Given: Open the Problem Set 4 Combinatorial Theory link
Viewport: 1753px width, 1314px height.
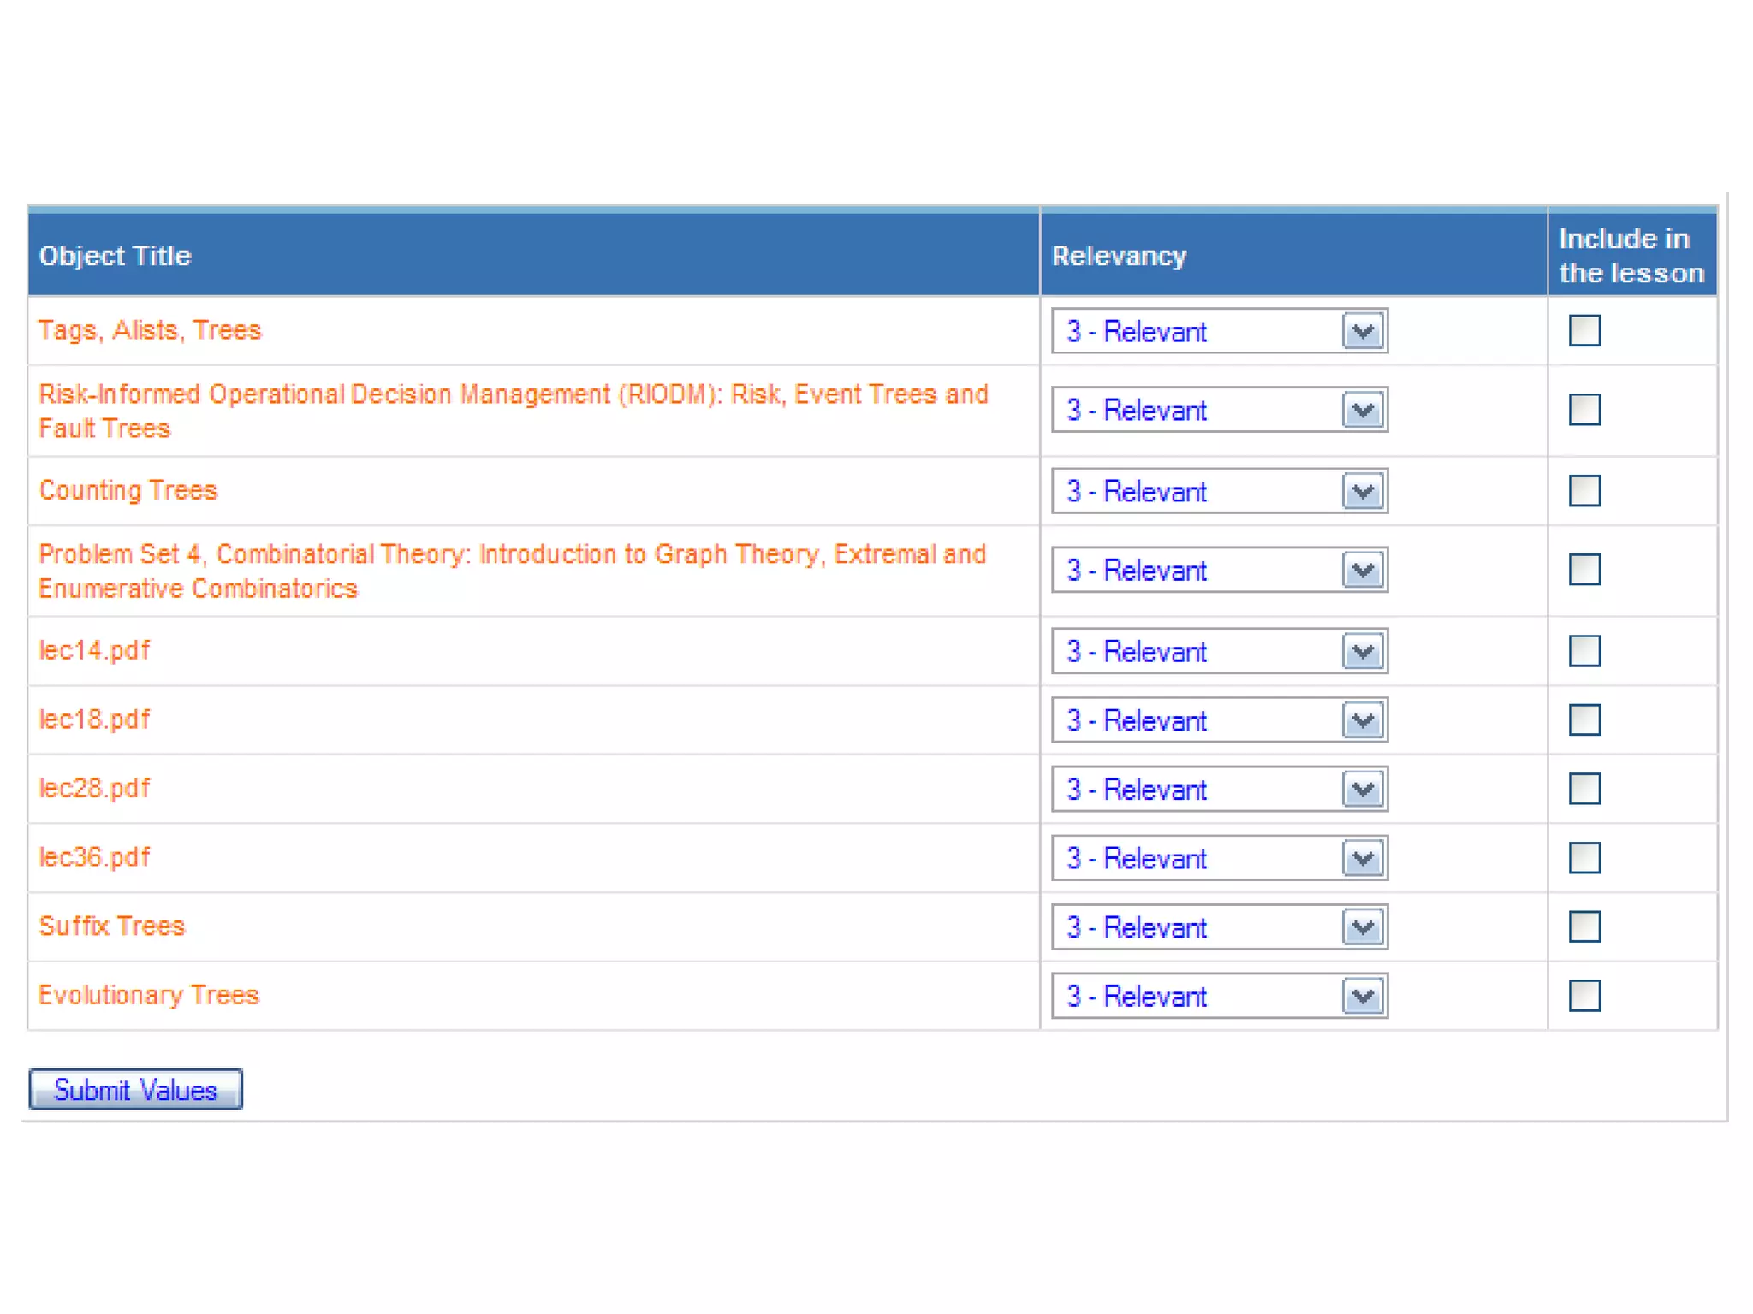Looking at the screenshot, I should tap(512, 554).
